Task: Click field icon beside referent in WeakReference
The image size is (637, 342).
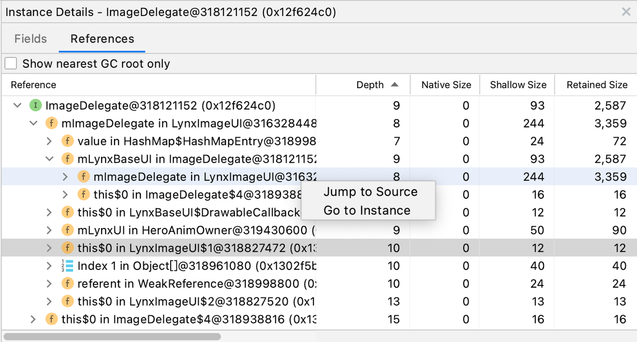Action: pos(67,284)
